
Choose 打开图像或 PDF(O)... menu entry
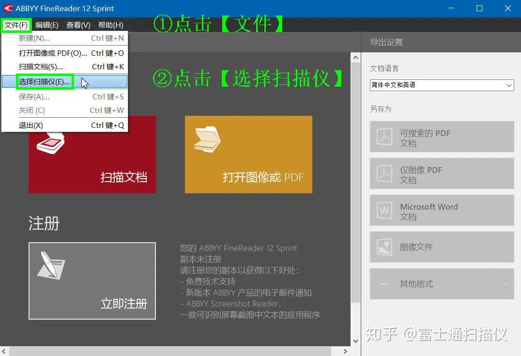coord(65,53)
